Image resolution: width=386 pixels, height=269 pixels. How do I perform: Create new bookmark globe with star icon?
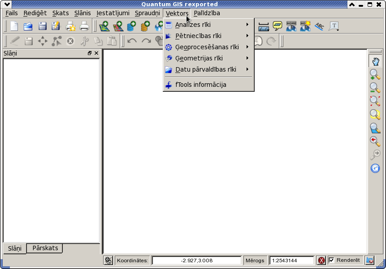[x=305, y=26]
